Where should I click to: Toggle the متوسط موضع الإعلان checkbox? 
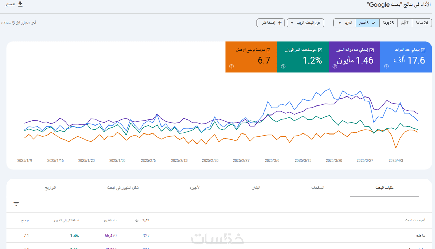[x=268, y=50]
